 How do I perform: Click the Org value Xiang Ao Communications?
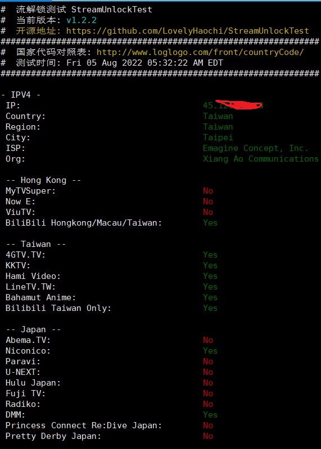coord(261,159)
